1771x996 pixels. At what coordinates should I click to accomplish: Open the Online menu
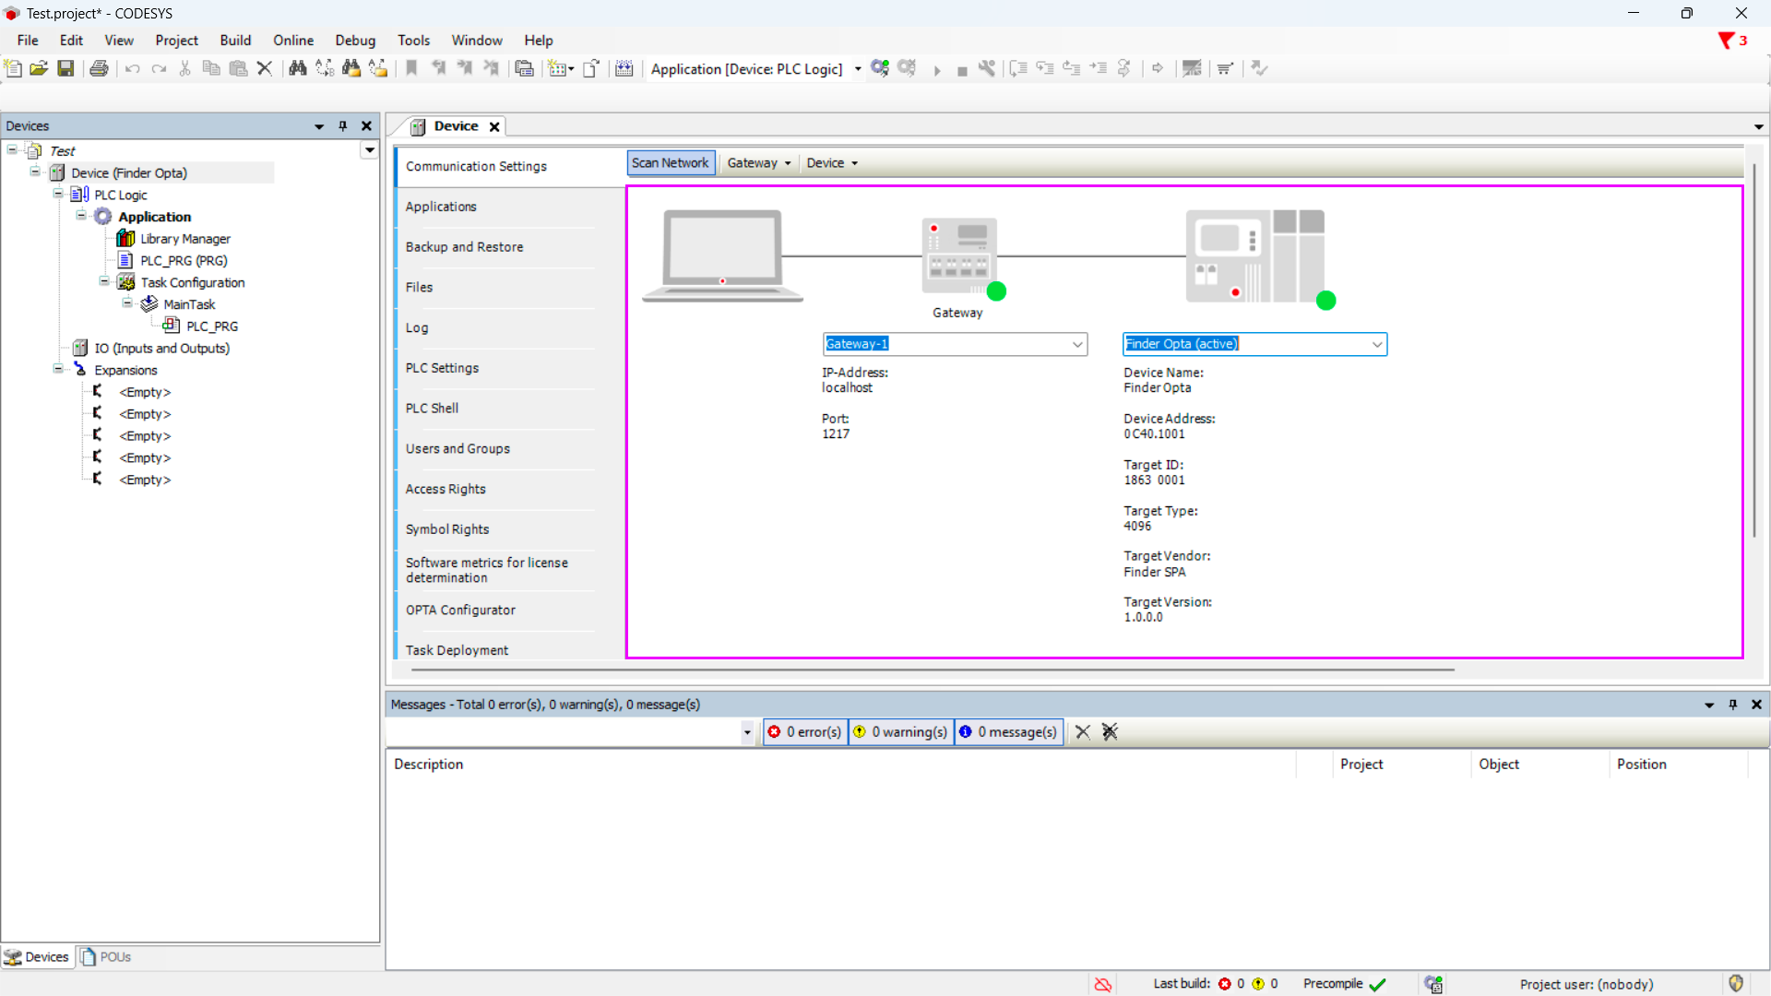pyautogui.click(x=292, y=41)
